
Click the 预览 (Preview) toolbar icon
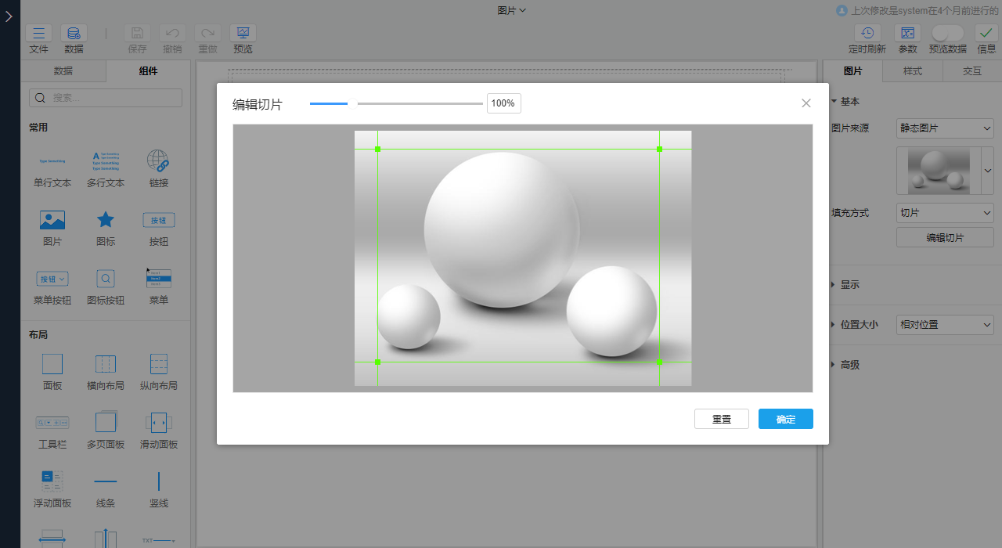point(243,34)
